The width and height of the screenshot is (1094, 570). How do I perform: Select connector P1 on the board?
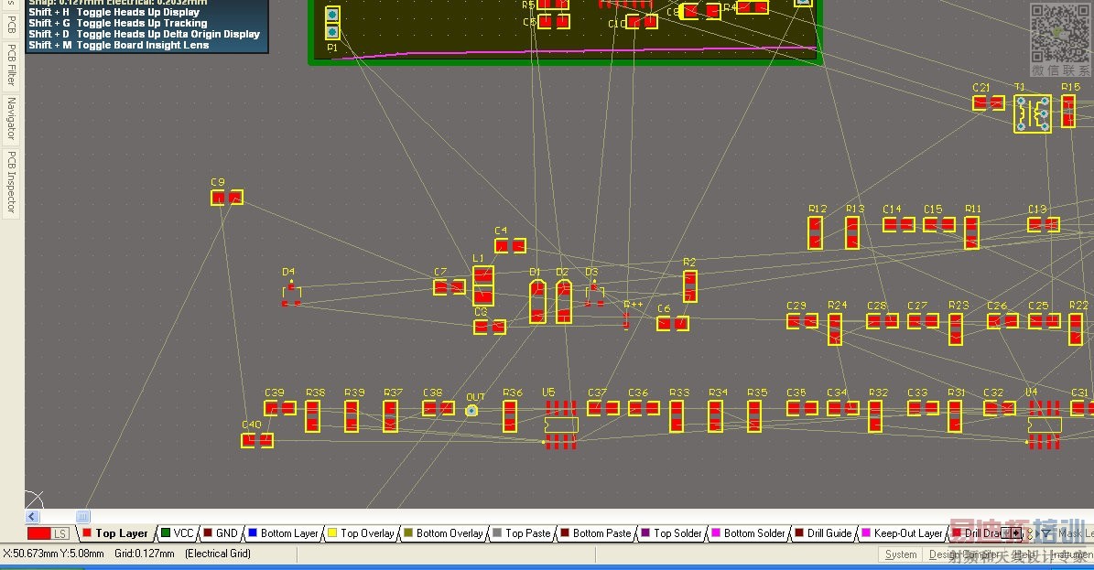(x=333, y=23)
